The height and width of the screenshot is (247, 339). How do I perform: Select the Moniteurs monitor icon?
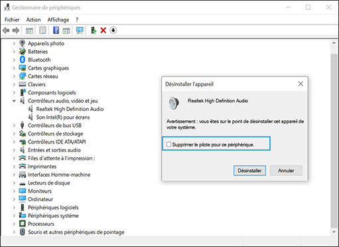pos(23,191)
